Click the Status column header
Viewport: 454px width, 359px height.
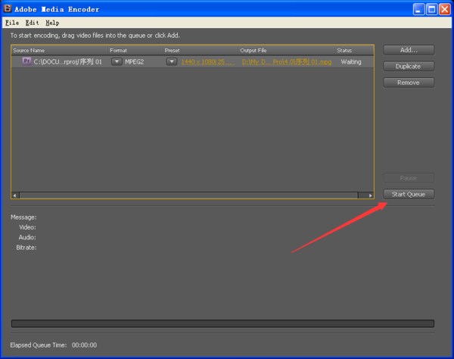point(354,51)
